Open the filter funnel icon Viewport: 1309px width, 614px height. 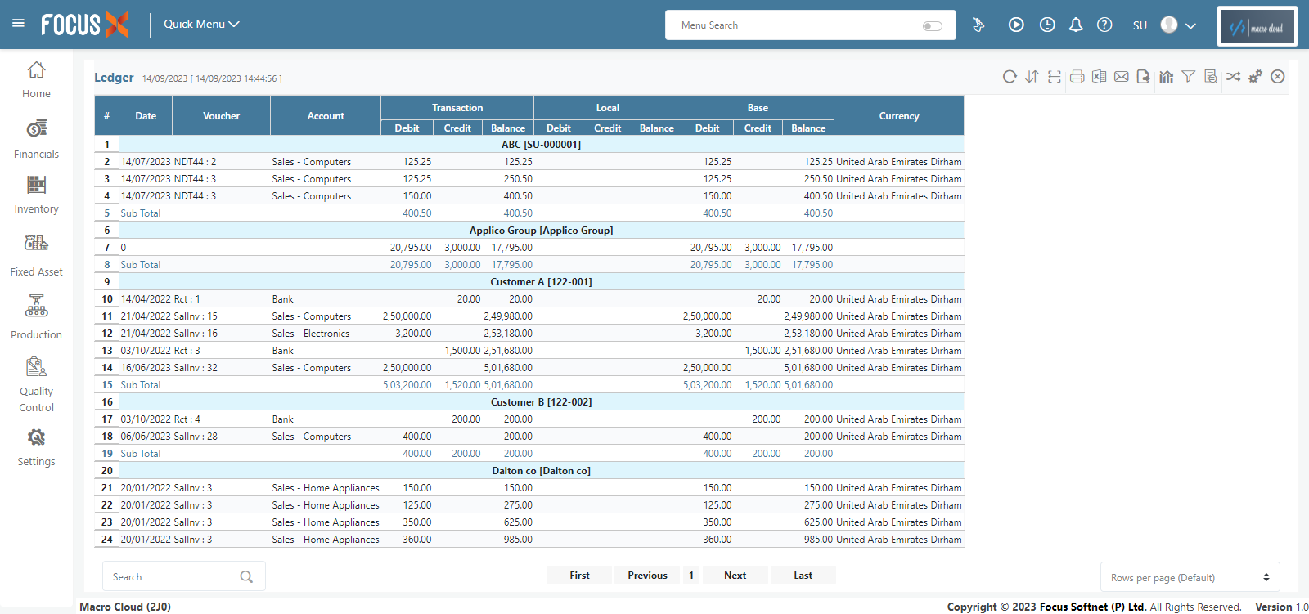[1188, 77]
